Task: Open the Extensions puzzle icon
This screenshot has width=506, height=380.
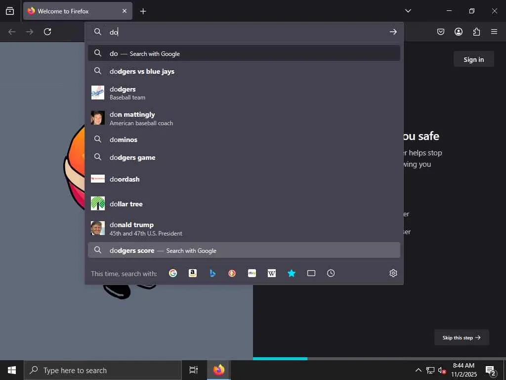Action: tap(476, 32)
